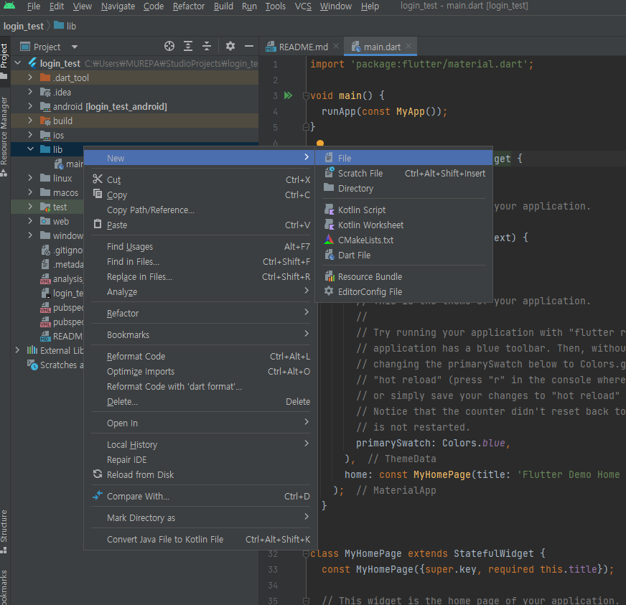This screenshot has width=626, height=605.
Task: Expand the build folder
Action: pyautogui.click(x=30, y=121)
